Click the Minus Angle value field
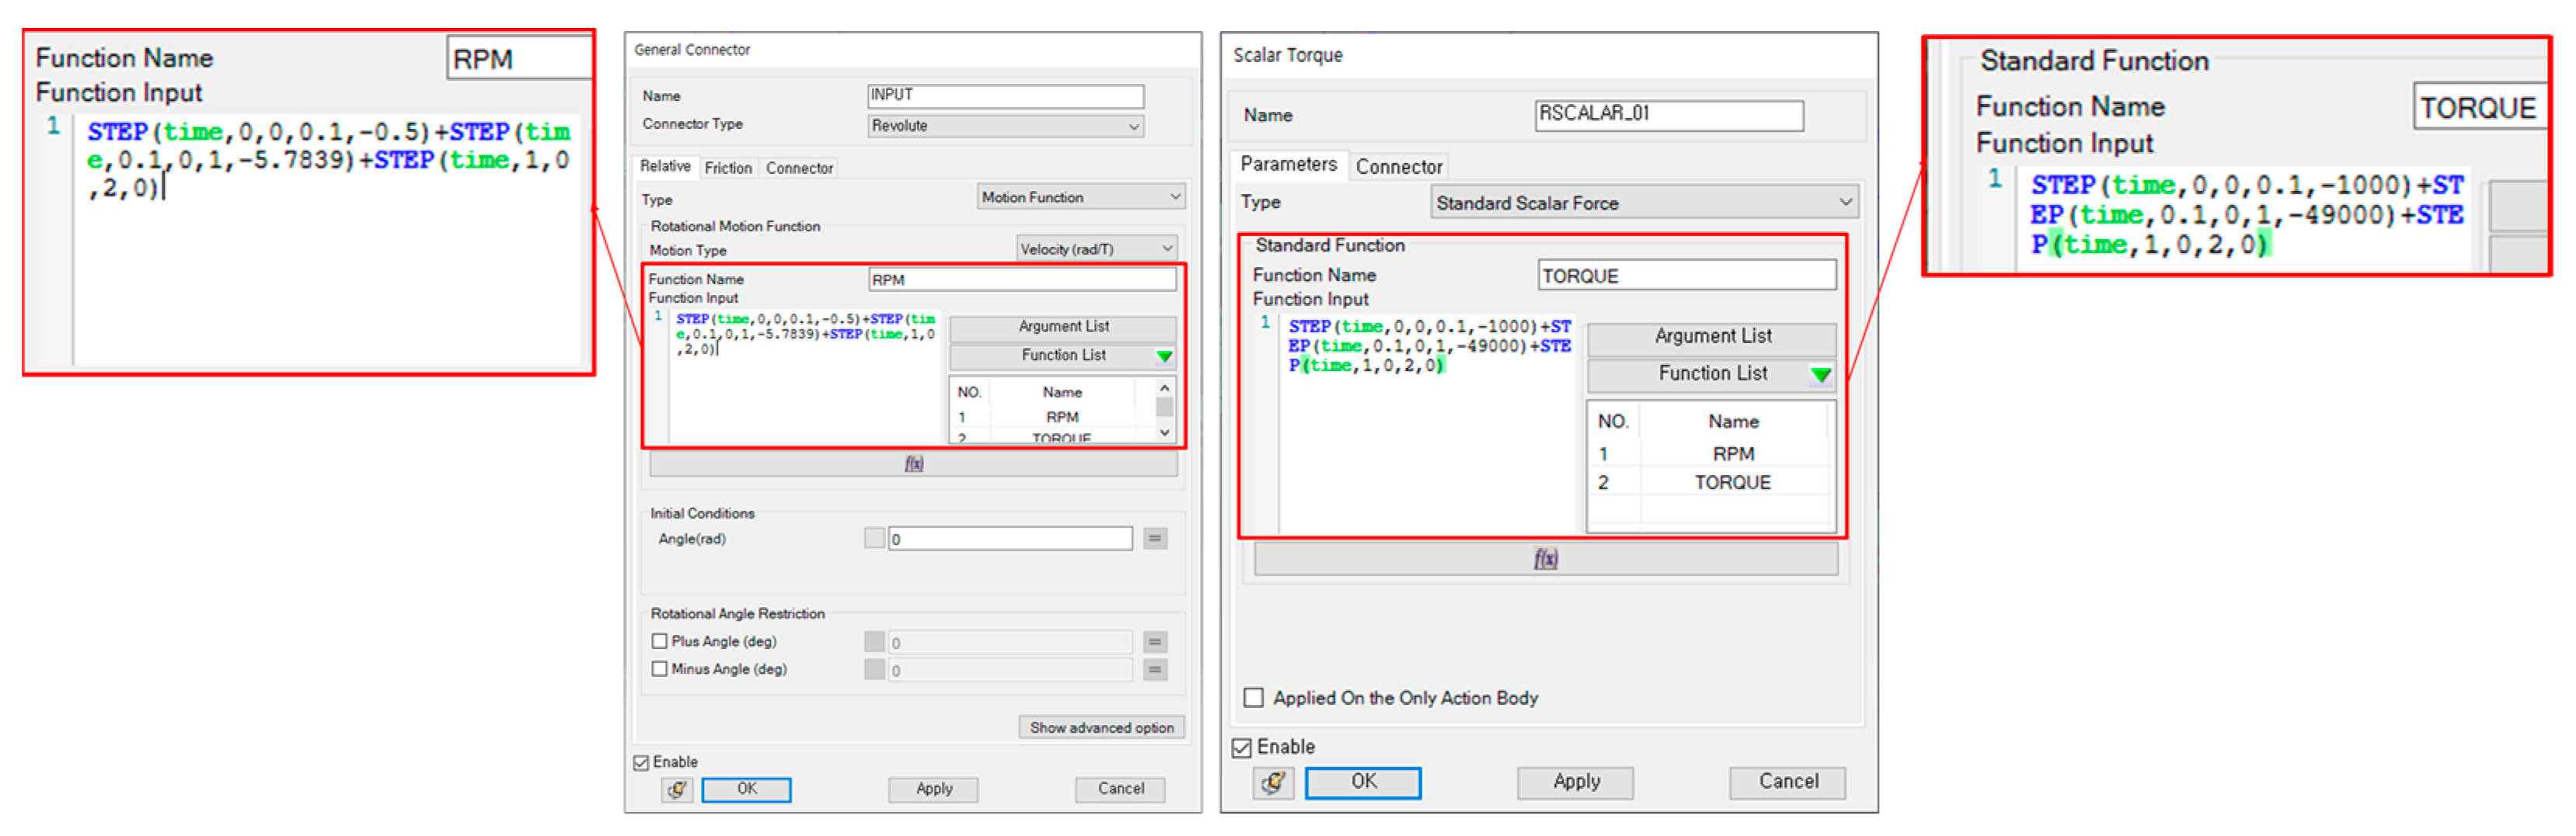2576x836 pixels. point(1010,671)
